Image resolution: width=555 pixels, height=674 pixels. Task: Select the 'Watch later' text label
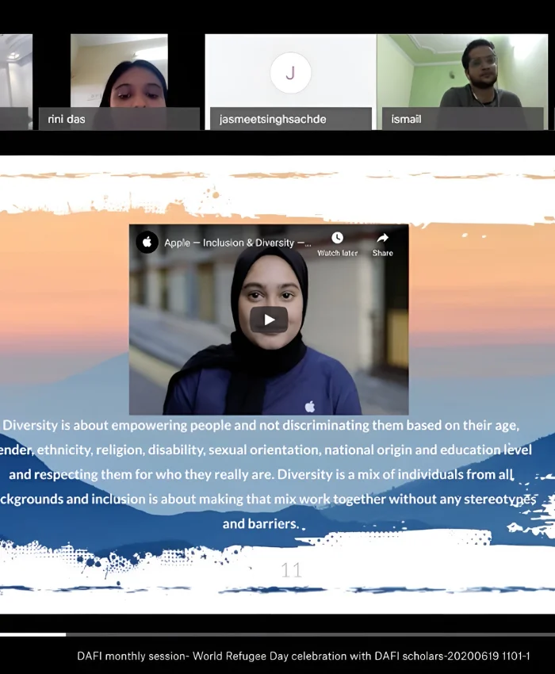(x=337, y=253)
